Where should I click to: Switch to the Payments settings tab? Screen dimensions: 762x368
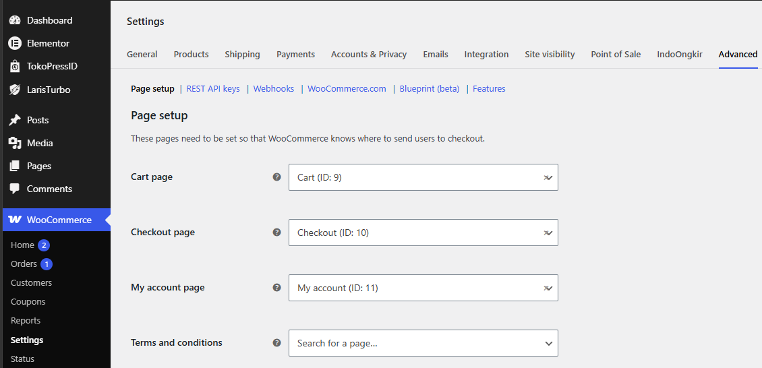coord(295,55)
